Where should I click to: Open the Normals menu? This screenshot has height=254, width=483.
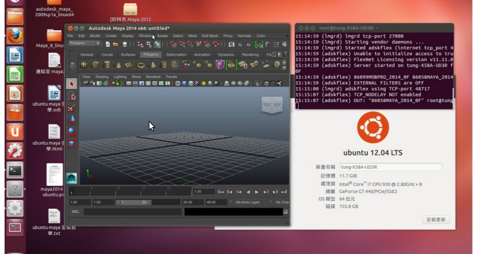[x=245, y=36]
